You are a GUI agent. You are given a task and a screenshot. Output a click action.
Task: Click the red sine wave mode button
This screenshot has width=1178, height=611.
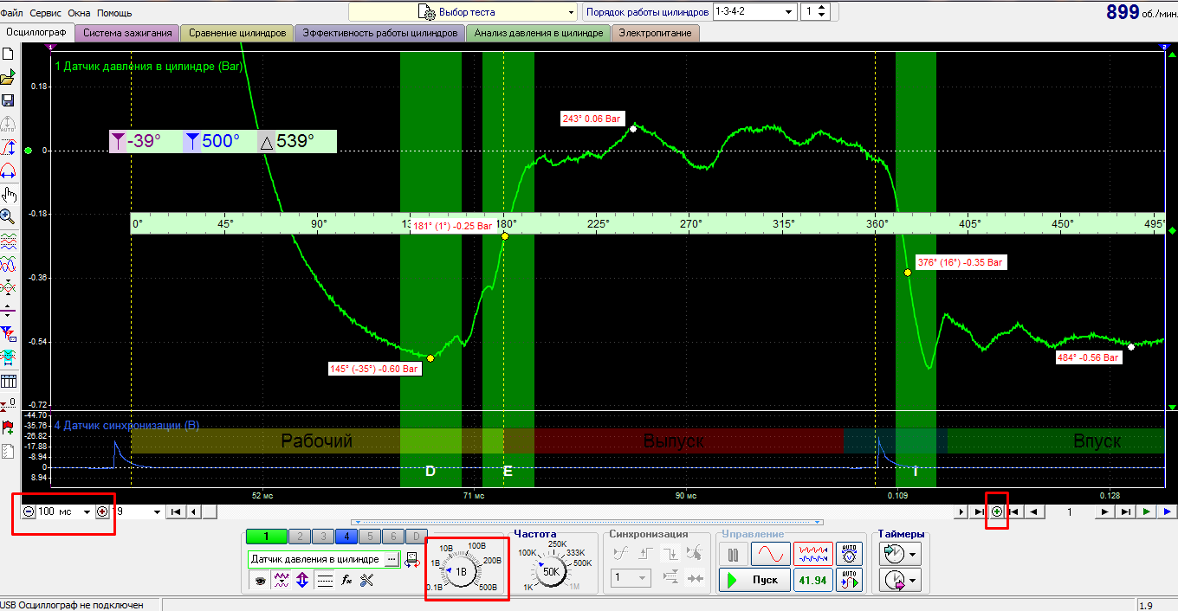(x=770, y=554)
